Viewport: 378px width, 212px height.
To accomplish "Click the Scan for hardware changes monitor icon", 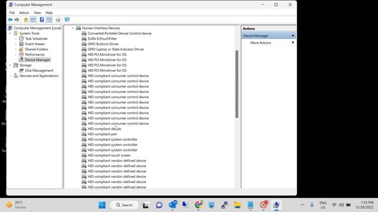I will (67, 19).
